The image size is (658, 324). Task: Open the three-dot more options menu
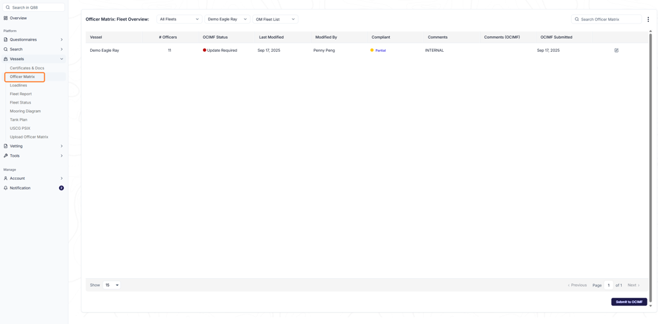pos(648,19)
